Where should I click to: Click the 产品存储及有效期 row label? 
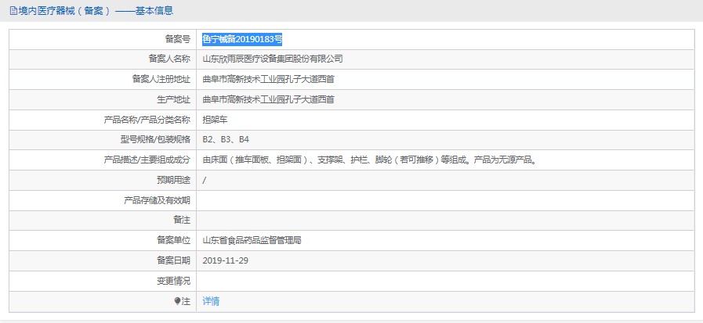pos(157,200)
